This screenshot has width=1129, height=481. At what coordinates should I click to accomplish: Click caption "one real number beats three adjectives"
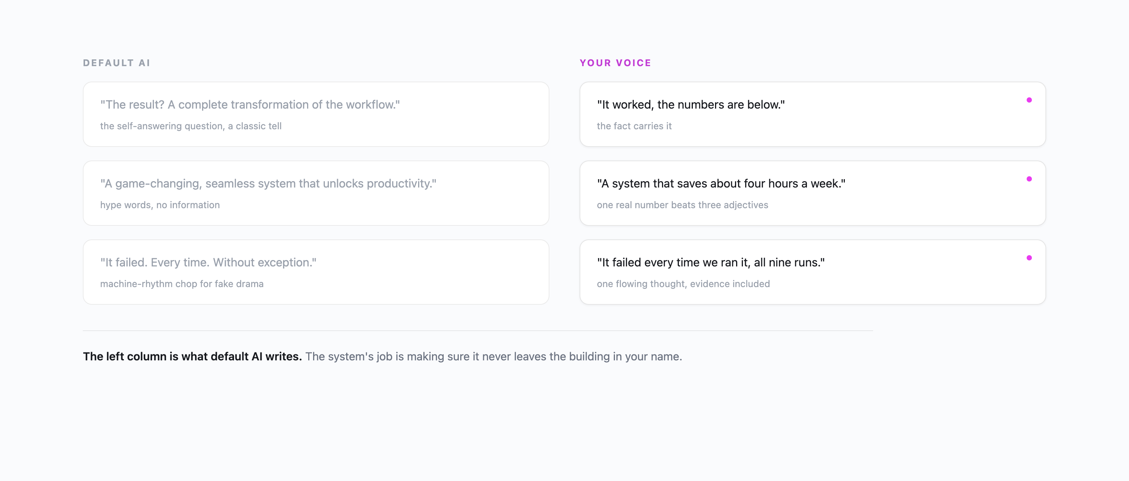(x=682, y=205)
